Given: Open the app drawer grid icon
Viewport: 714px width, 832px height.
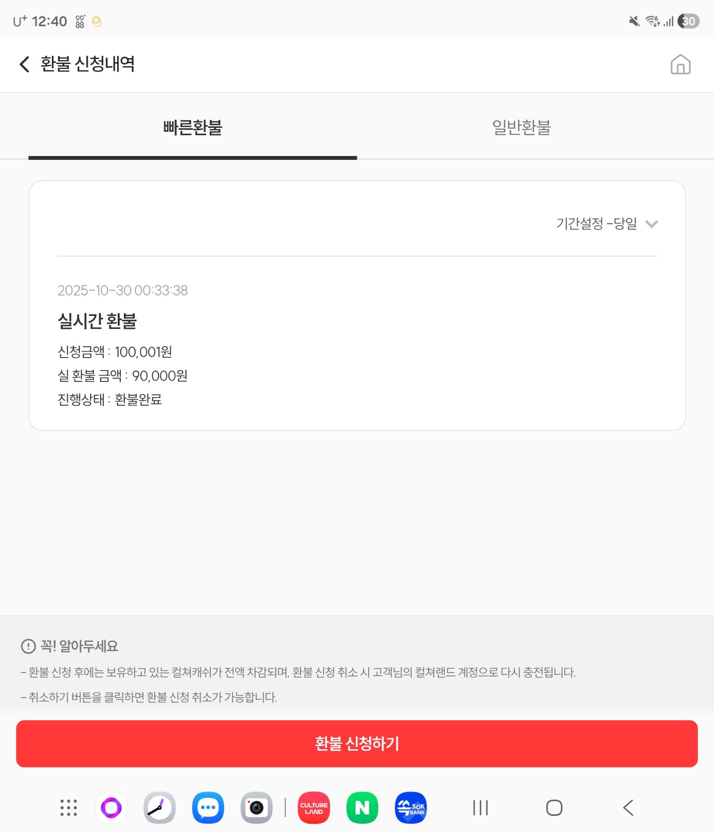Looking at the screenshot, I should pos(68,808).
